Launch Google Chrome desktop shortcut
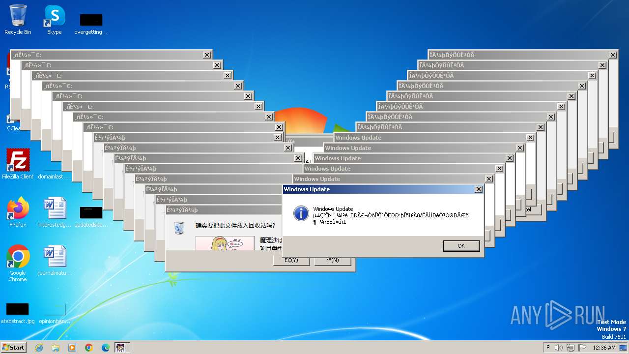 tap(18, 263)
